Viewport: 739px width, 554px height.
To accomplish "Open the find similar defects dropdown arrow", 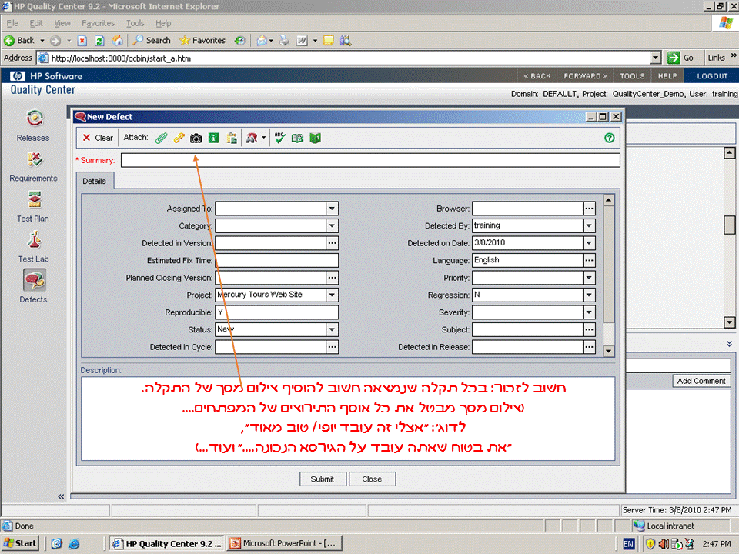I will [x=263, y=138].
